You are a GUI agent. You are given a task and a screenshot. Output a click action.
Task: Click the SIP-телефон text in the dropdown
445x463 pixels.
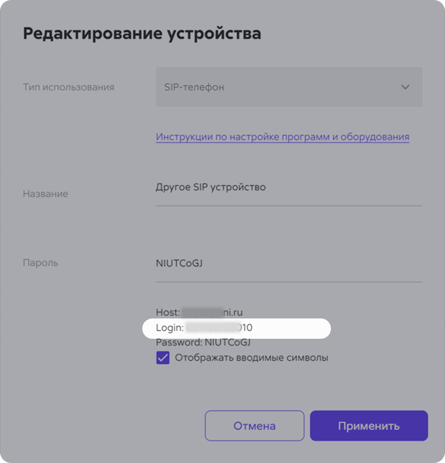(194, 87)
